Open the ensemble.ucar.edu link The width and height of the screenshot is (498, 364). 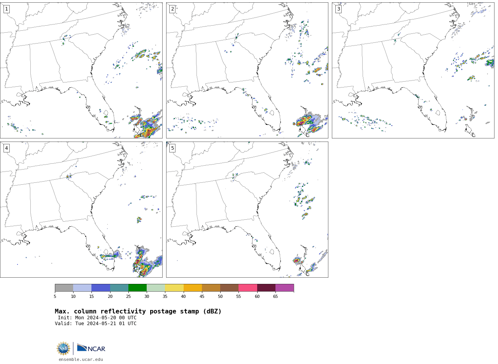tap(81, 360)
